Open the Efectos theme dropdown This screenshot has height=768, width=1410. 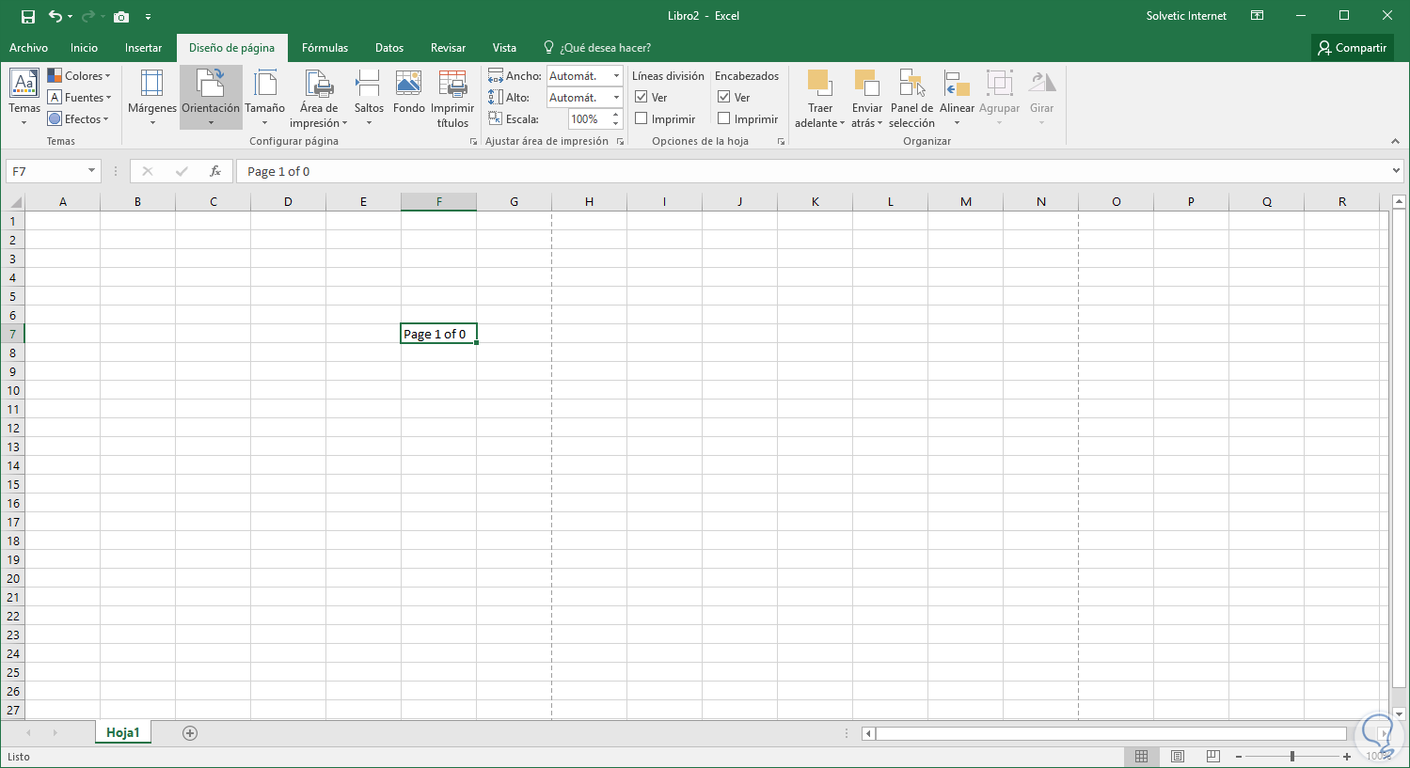point(78,119)
